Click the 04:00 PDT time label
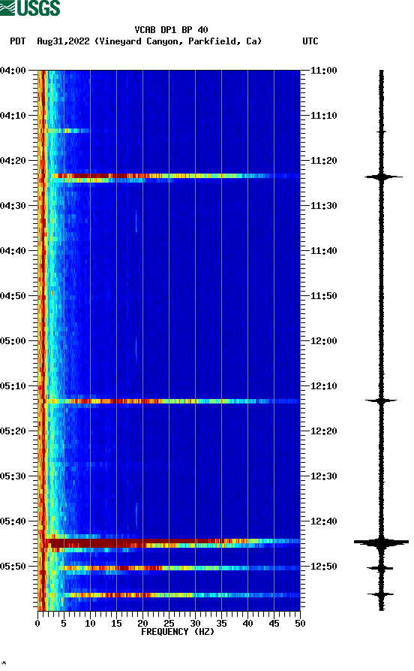 13,70
